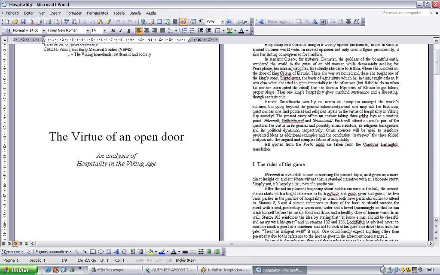Switch to QUEM TEM AMIGOS taskbar window
This screenshot has width=440, height=275.
(x=170, y=270)
